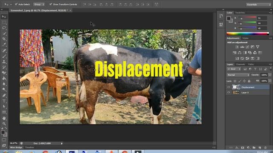
Task: Add a Curves adjustment
Action: click(247, 47)
